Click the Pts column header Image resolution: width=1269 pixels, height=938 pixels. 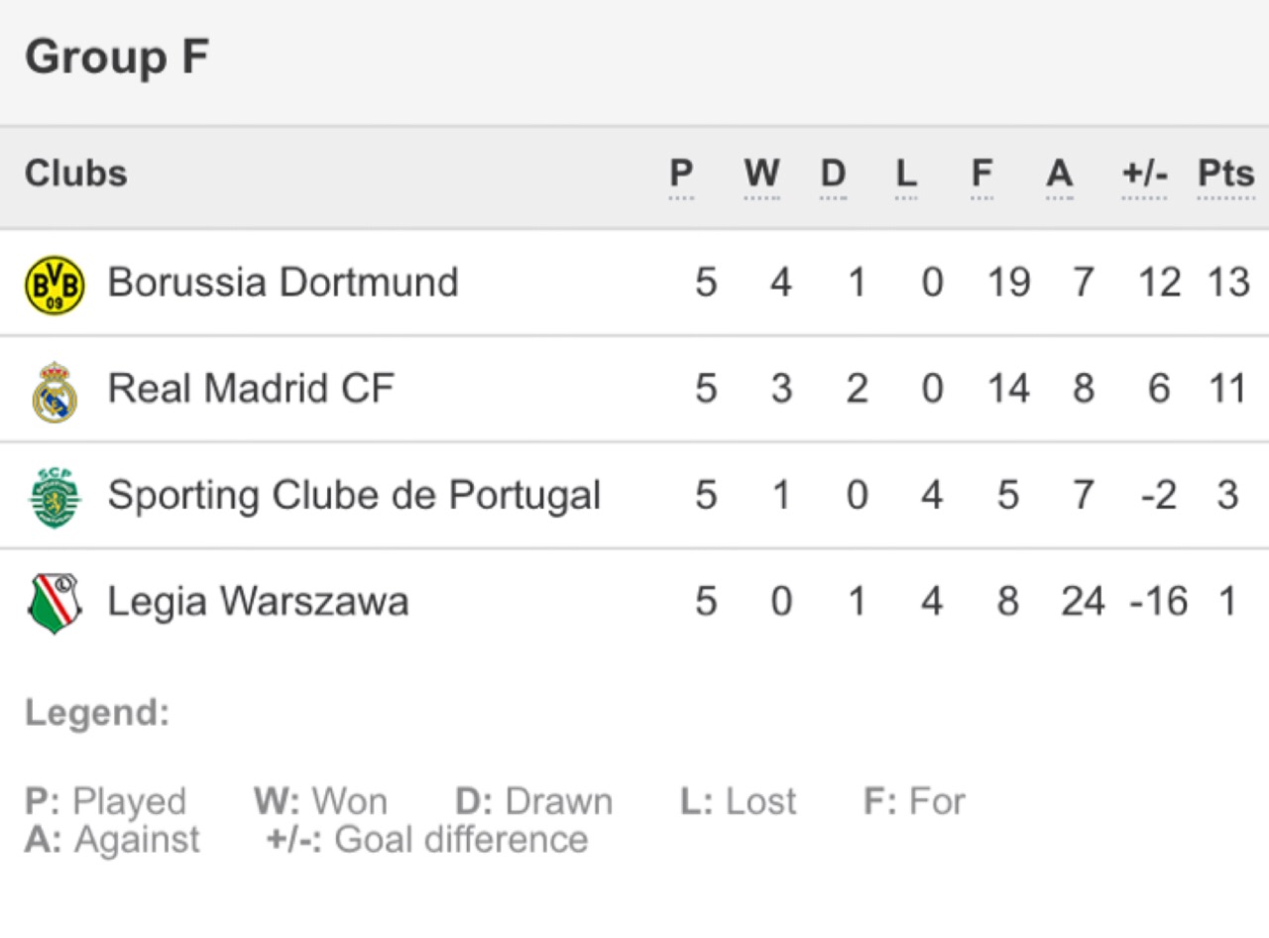coord(1226,175)
